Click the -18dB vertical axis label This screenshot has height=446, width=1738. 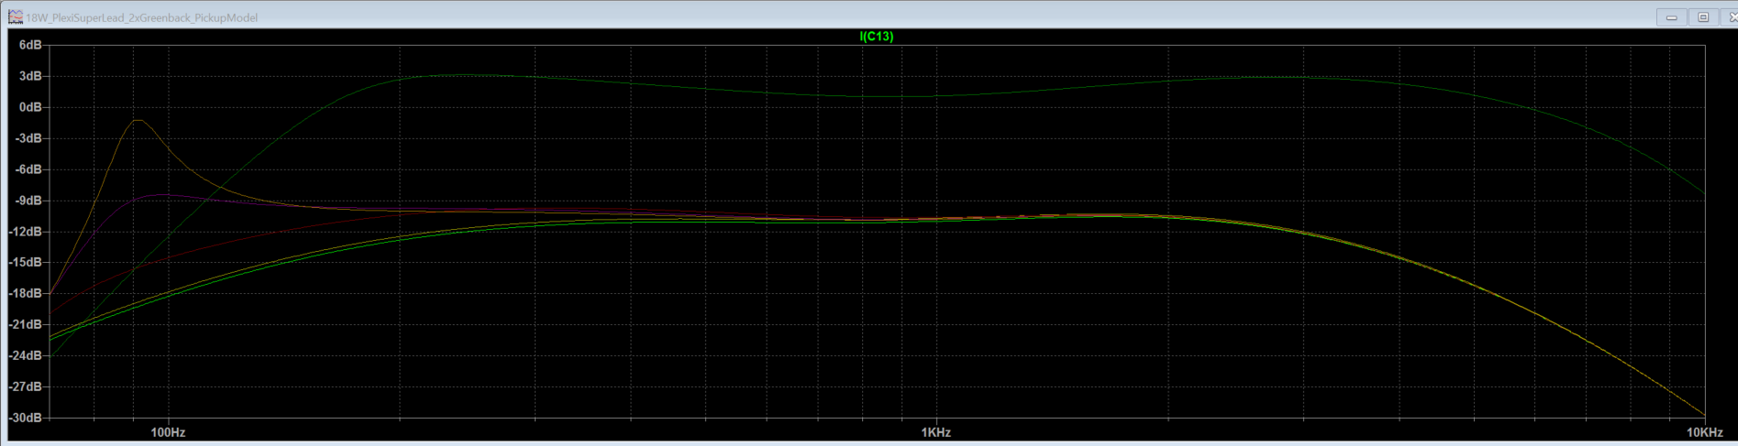(x=26, y=294)
